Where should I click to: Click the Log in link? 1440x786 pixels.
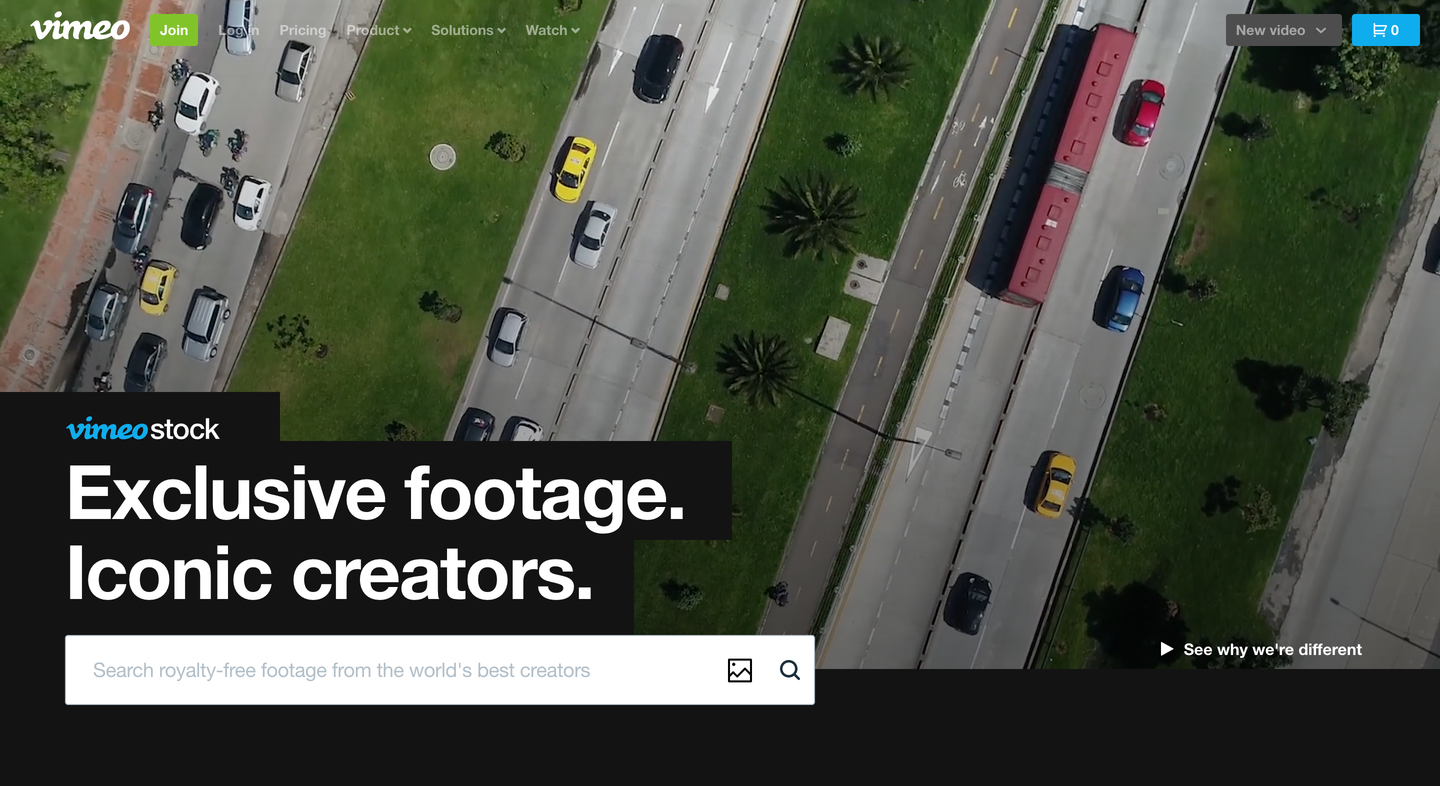coord(238,30)
